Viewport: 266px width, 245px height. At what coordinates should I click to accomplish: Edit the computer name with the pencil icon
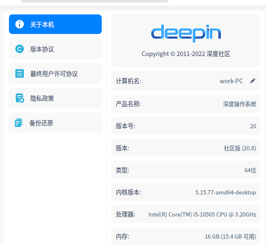(253, 81)
